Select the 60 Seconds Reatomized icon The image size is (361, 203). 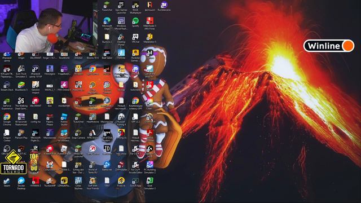(21, 119)
